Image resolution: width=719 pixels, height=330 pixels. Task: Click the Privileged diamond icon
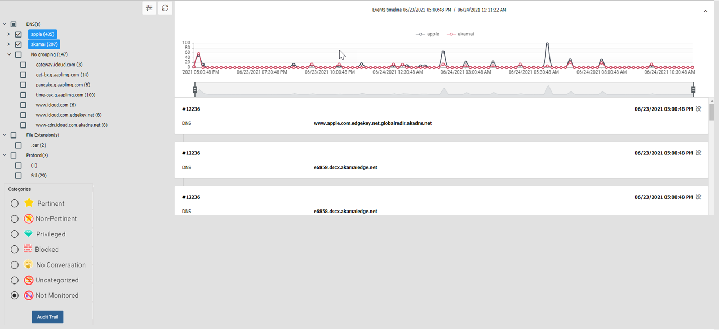coord(29,234)
